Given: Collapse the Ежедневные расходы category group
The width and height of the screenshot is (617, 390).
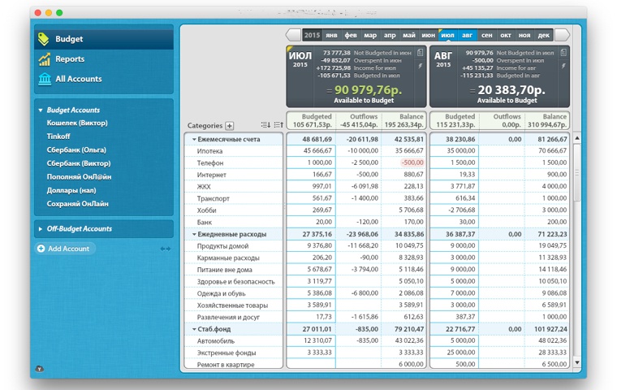Looking at the screenshot, I should pyautogui.click(x=194, y=234).
